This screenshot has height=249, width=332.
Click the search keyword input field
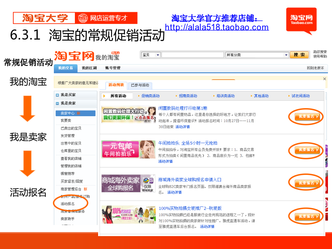(x=193, y=55)
